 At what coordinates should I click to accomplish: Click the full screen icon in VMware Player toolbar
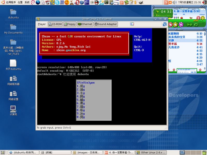(x=165, y=24)
